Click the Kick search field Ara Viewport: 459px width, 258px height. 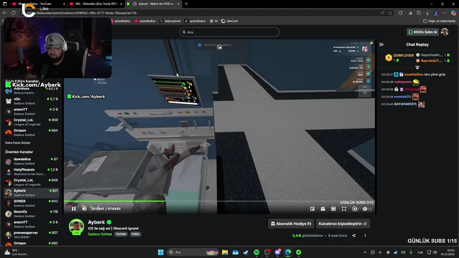[x=229, y=32]
